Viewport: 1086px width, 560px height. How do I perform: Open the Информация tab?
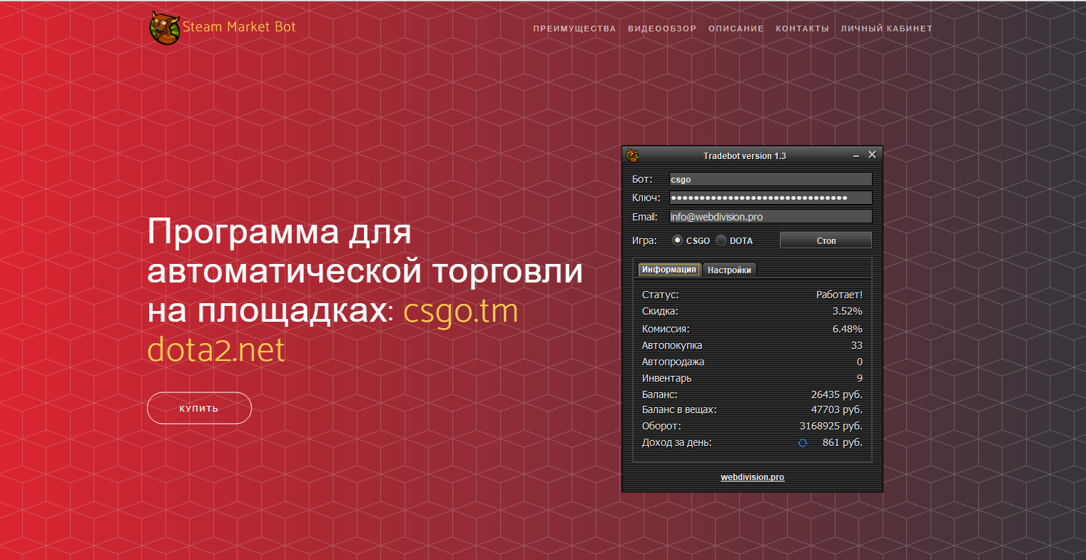[669, 270]
